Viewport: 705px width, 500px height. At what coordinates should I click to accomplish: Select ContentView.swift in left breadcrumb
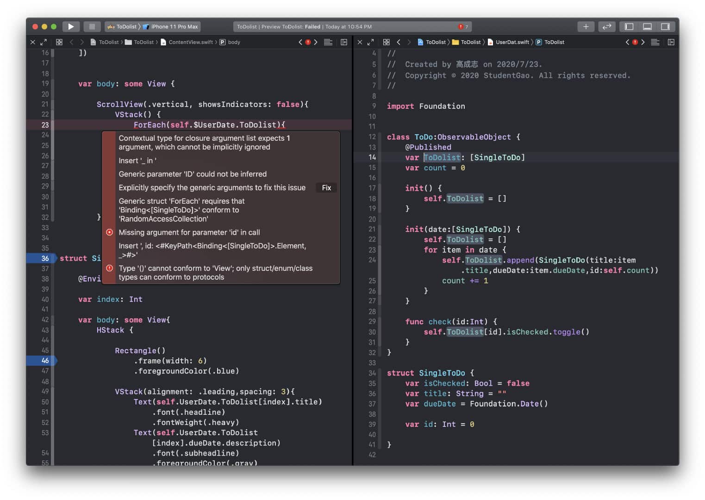[187, 42]
